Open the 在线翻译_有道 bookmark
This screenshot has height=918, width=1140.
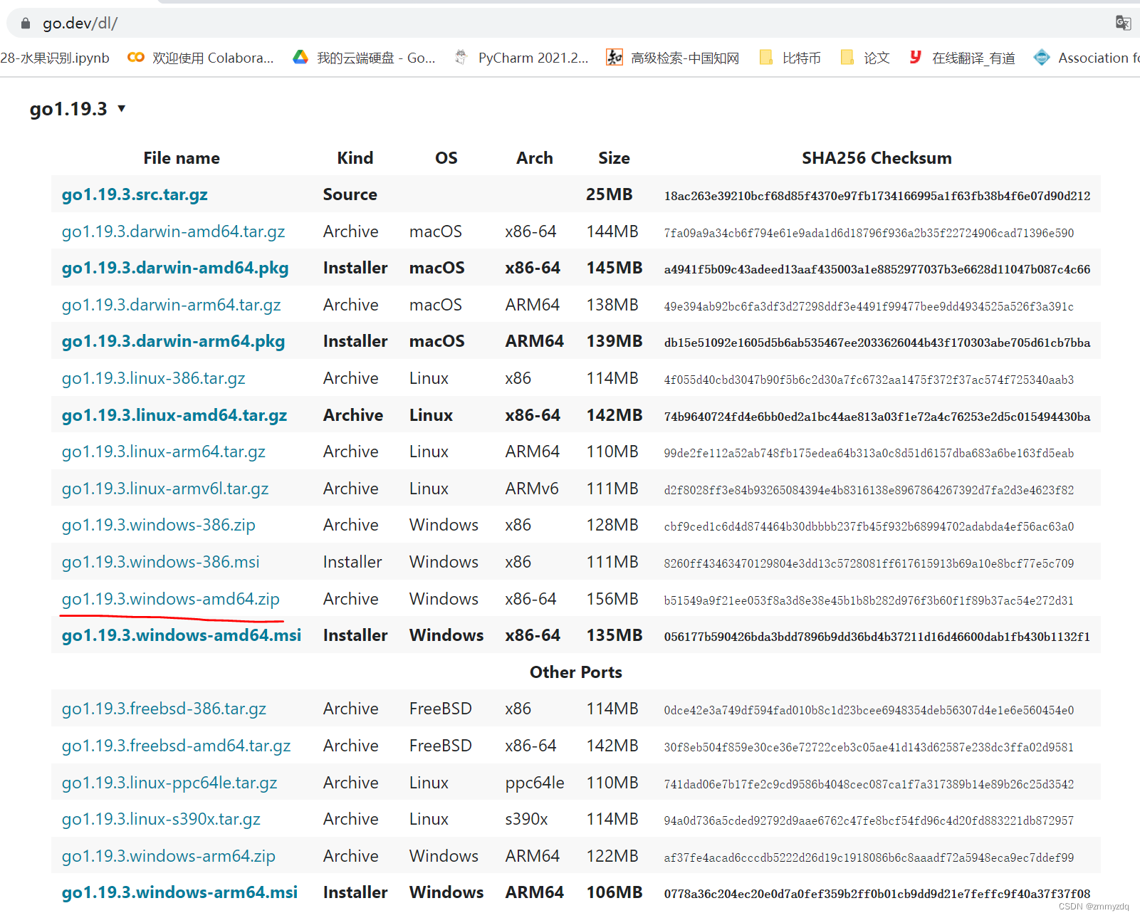pyautogui.click(x=963, y=58)
